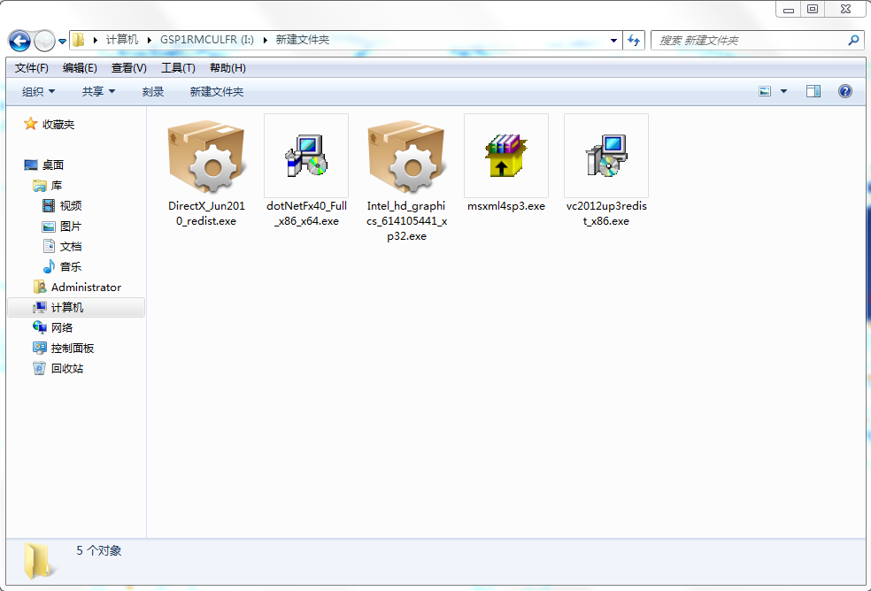This screenshot has height=591, width=871.
Task: Expand the address bar history dropdown
Action: pyautogui.click(x=614, y=41)
